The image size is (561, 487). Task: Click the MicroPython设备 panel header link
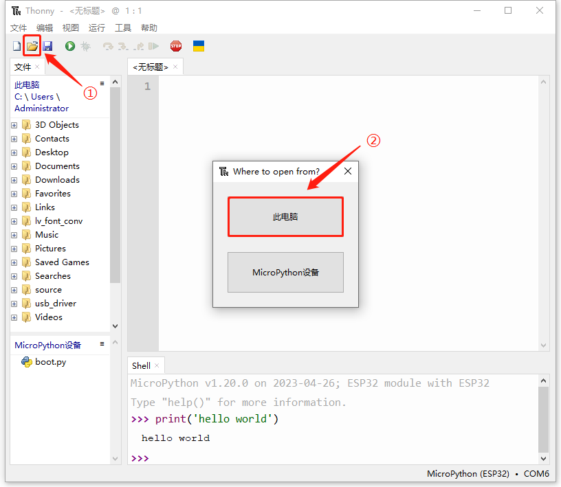click(47, 345)
